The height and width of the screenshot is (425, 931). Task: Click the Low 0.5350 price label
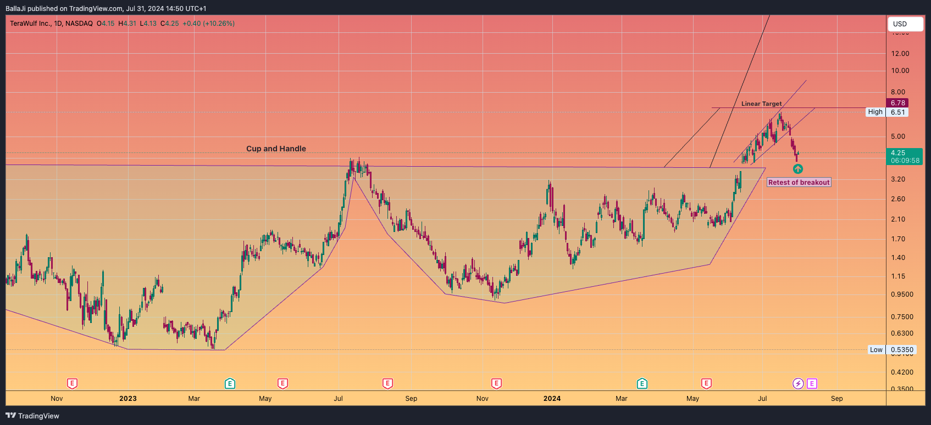[891, 349]
